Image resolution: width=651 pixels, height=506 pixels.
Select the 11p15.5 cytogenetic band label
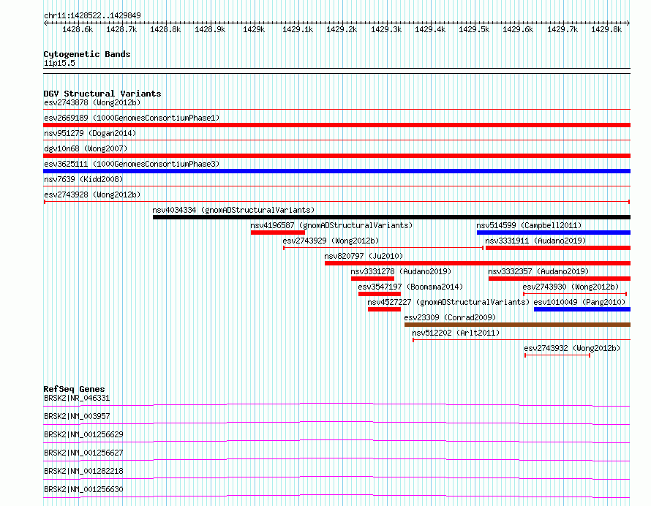point(59,63)
